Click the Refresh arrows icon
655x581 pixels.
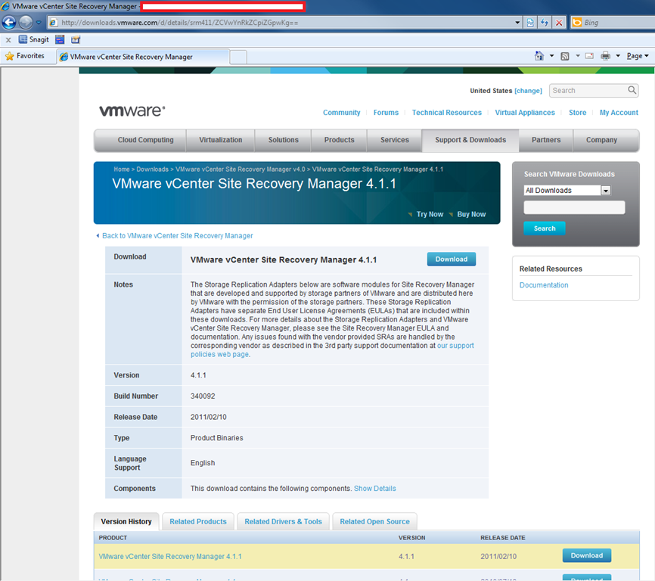tap(545, 23)
